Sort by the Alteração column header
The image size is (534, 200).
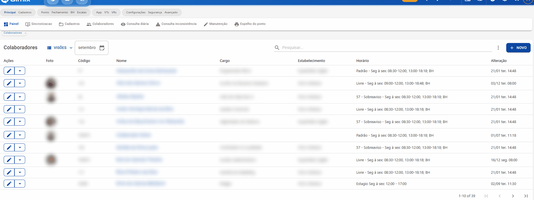499,61
